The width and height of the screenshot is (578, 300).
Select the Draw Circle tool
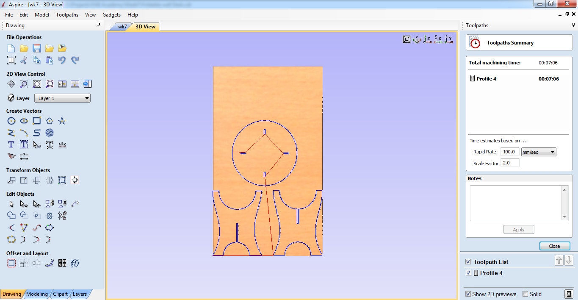[11, 121]
